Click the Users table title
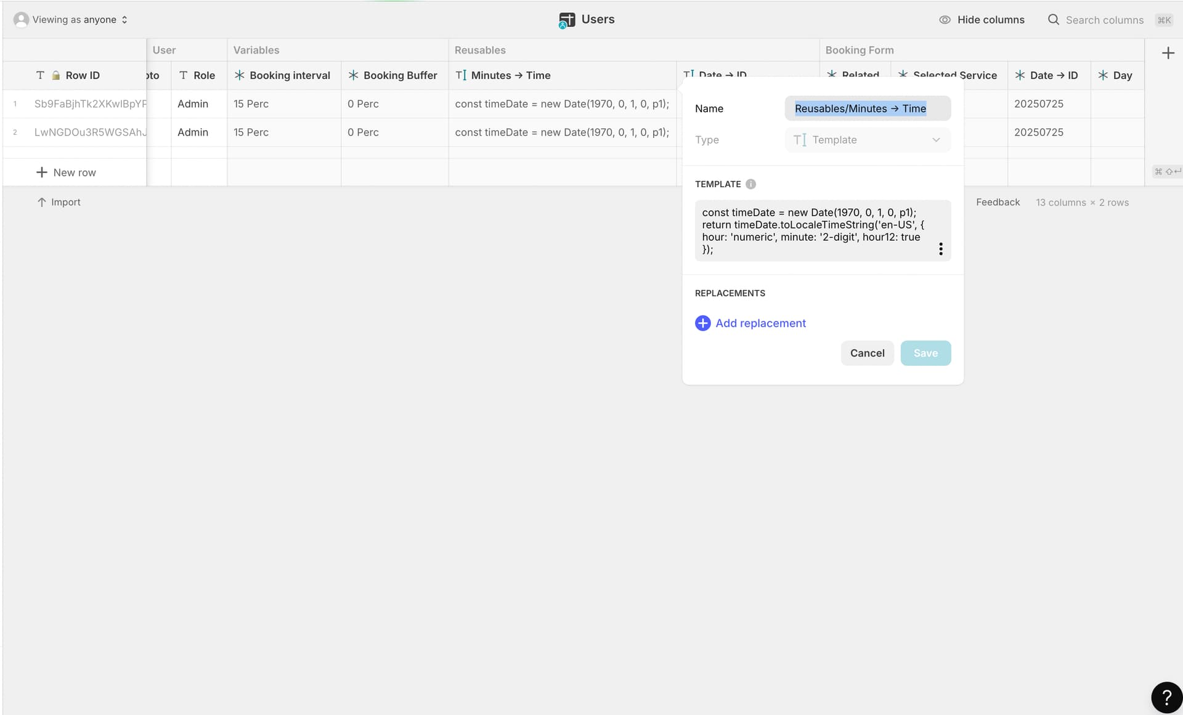The width and height of the screenshot is (1183, 715). pos(598,19)
